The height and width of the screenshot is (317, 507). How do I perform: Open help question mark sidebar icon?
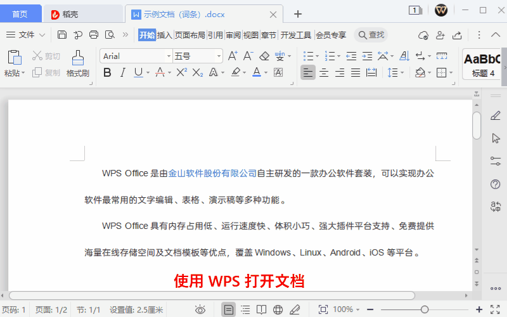coord(496,184)
